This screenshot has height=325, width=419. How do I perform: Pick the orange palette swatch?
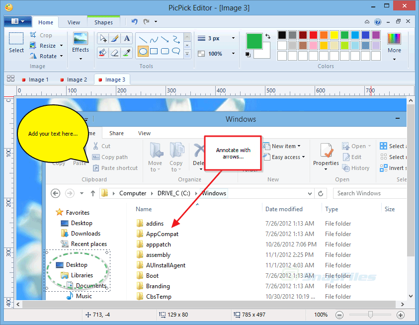pyautogui.click(x=324, y=35)
